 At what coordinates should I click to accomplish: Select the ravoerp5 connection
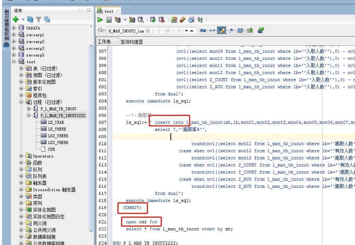(35, 55)
